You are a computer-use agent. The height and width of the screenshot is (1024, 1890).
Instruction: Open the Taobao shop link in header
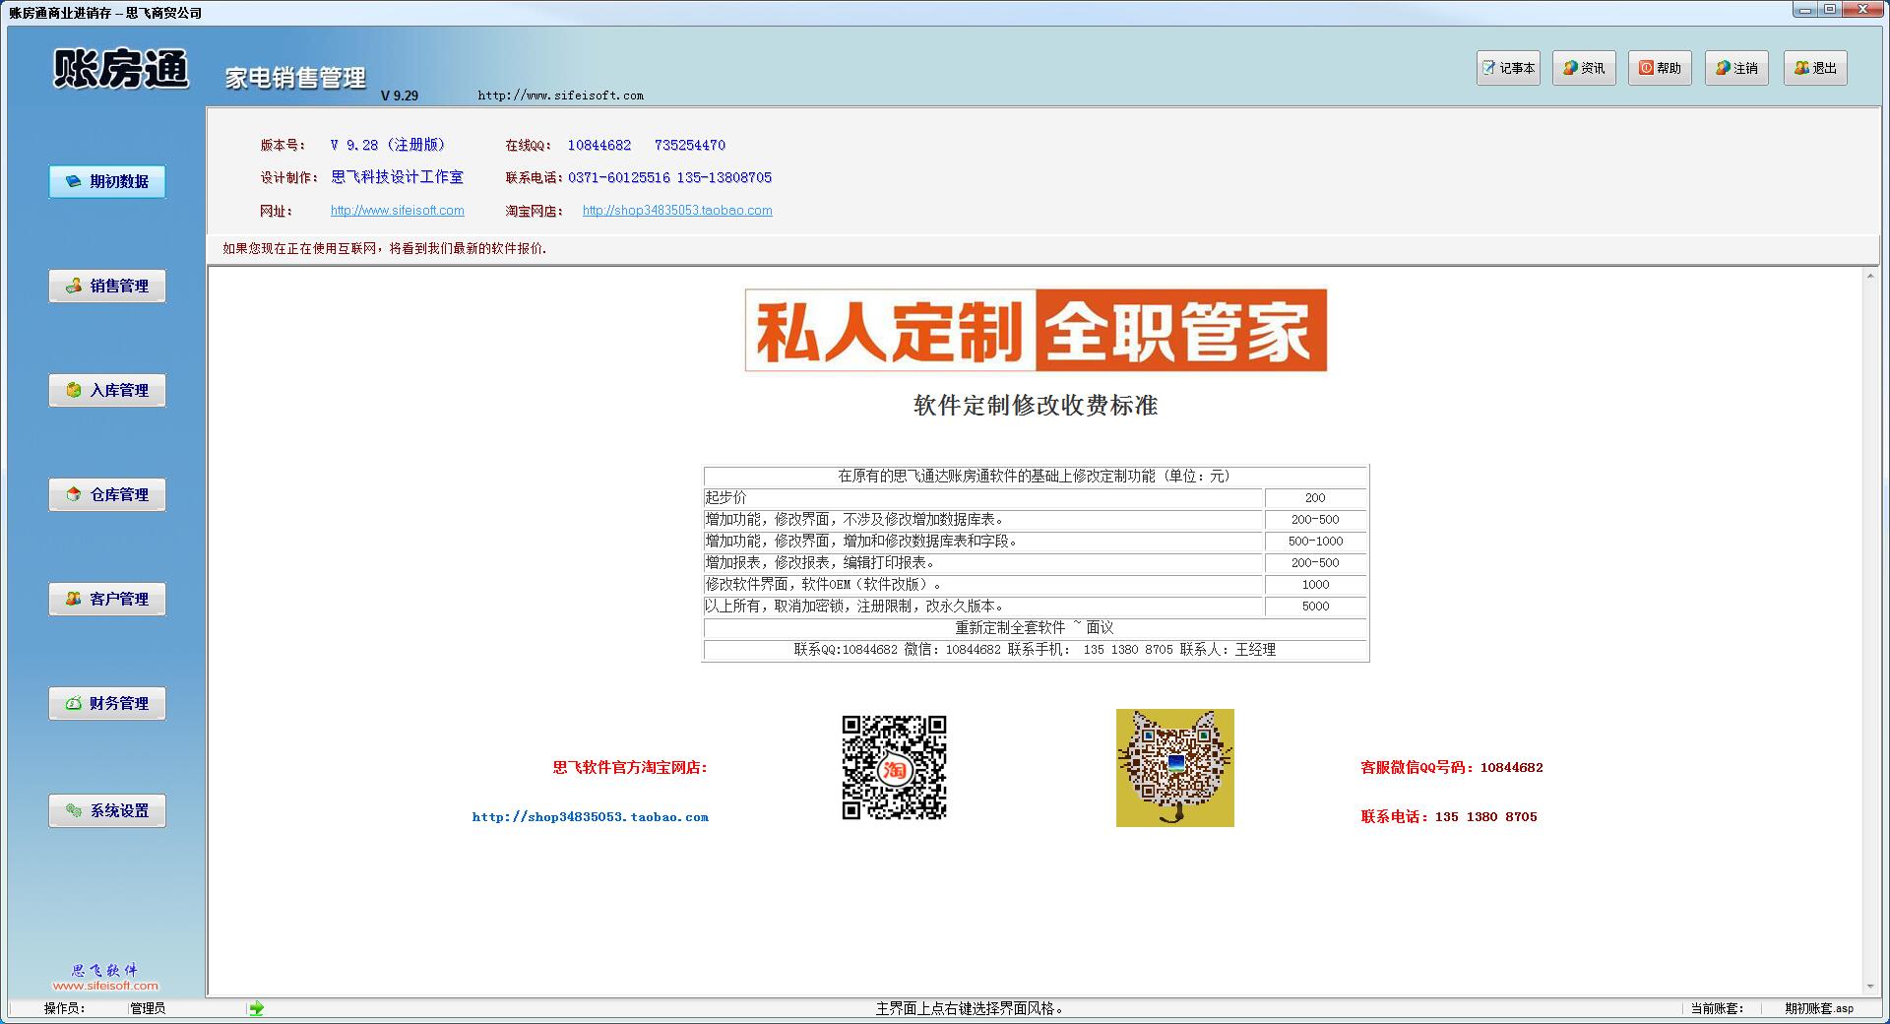pos(677,211)
